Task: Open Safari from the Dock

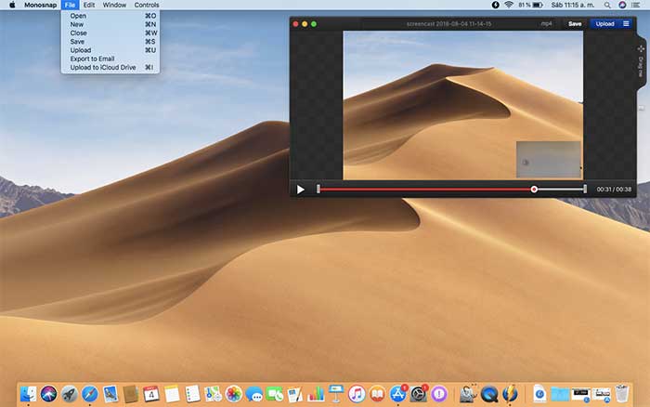Action: point(89,394)
